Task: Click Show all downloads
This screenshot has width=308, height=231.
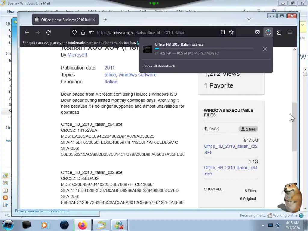Action: pyautogui.click(x=159, y=66)
